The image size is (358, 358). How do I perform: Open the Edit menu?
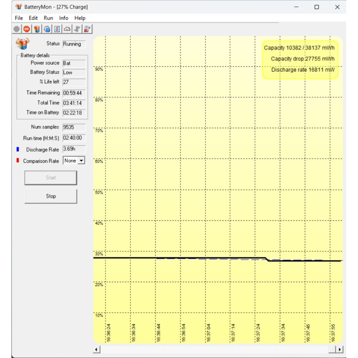click(33, 18)
